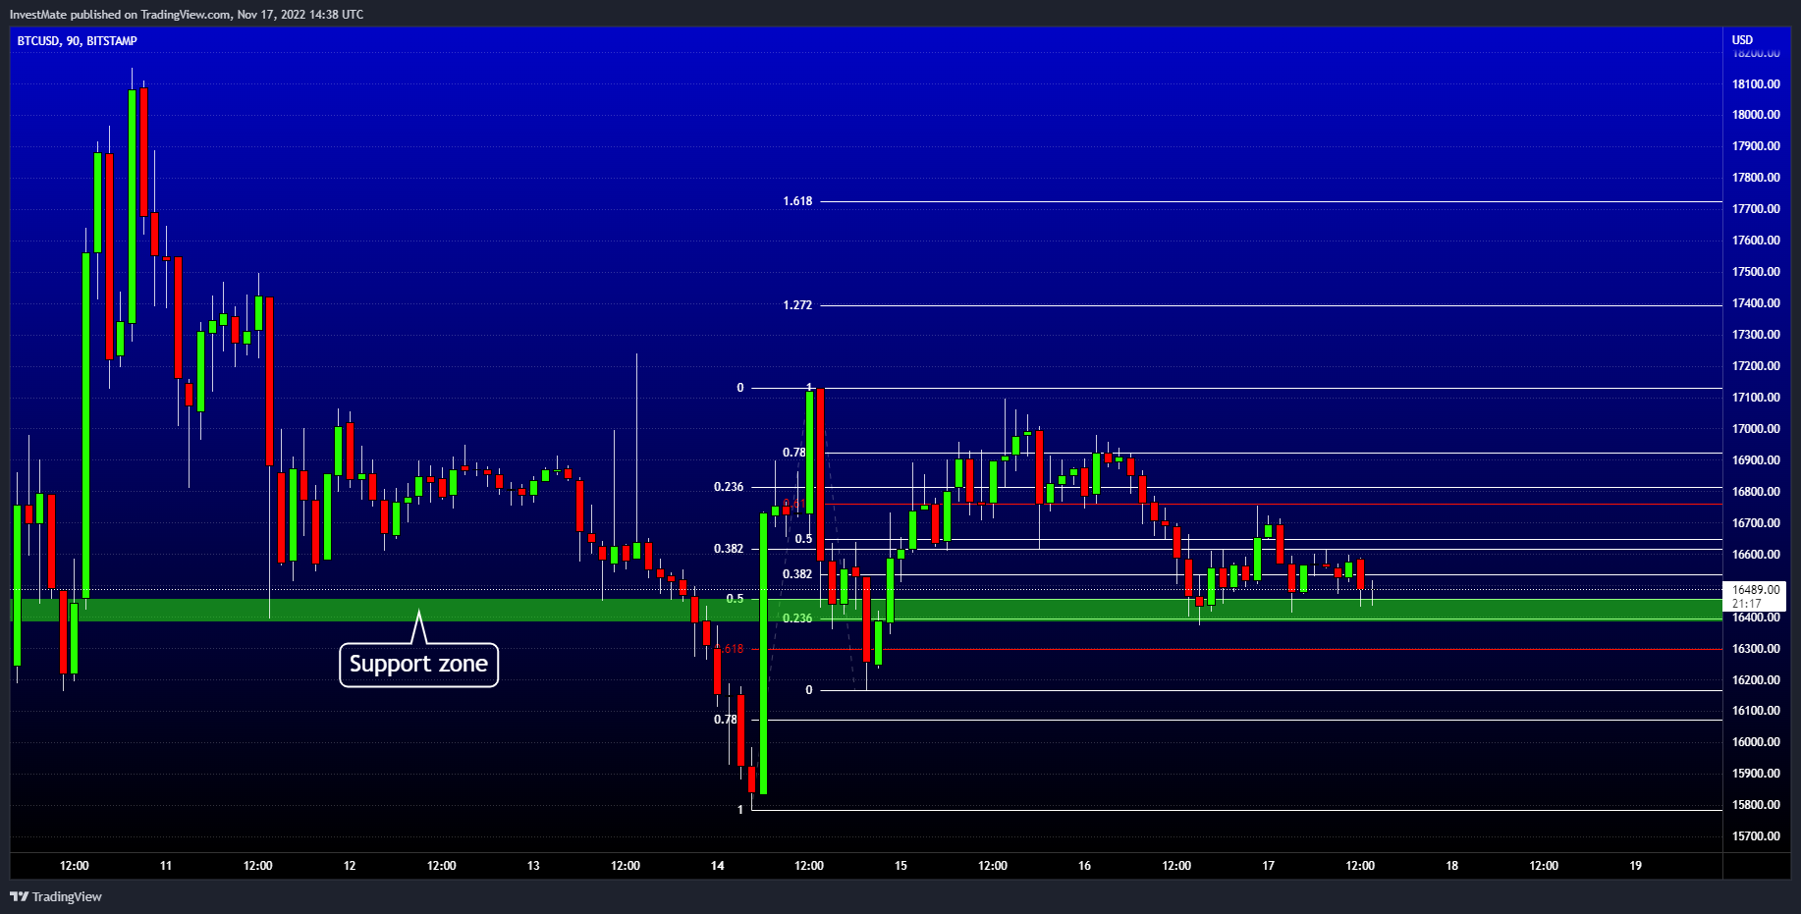Click the 16100.00 price axis label
1801x914 pixels.
1756,711
